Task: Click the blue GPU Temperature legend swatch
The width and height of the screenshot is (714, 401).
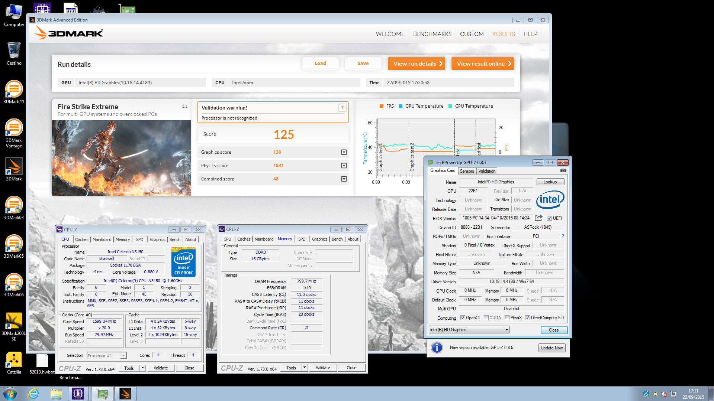Action: (x=401, y=106)
